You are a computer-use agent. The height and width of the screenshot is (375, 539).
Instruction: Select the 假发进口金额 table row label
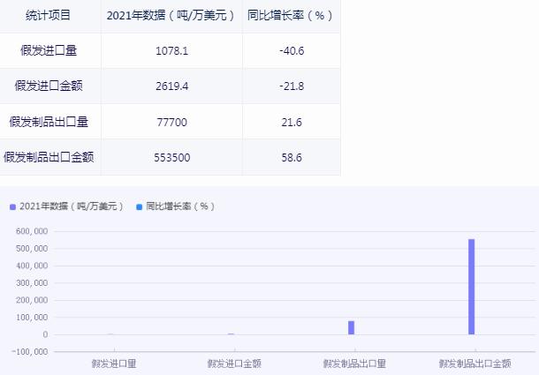click(49, 86)
